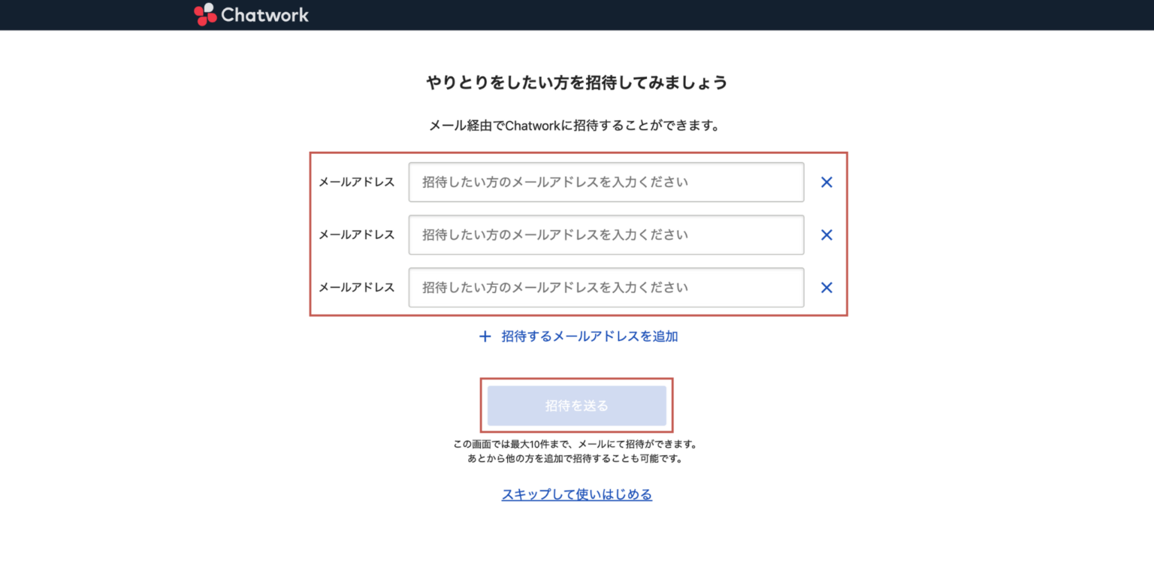Remove the second email row with its X icon
1154x562 pixels.
tap(826, 234)
